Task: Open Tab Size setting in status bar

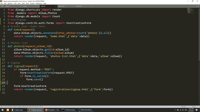Action: click(x=183, y=107)
